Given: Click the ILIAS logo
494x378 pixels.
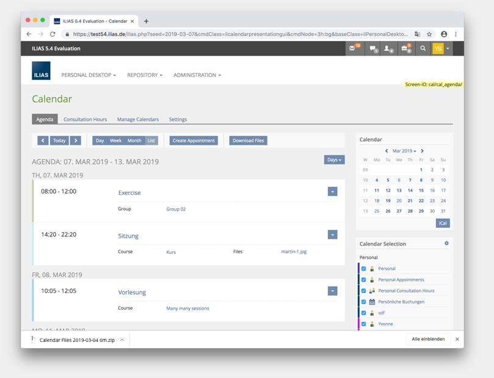Looking at the screenshot, I should tap(42, 71).
